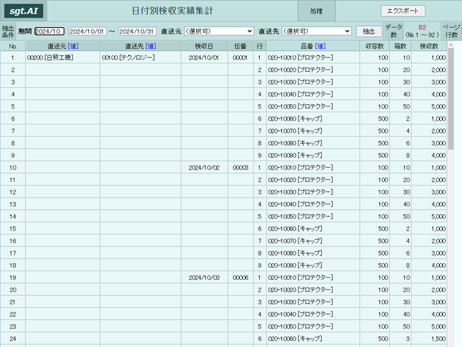The width and height of the screenshot is (462, 347).
Task: Click the [値] link in 直送元 header
Action: coord(73,46)
